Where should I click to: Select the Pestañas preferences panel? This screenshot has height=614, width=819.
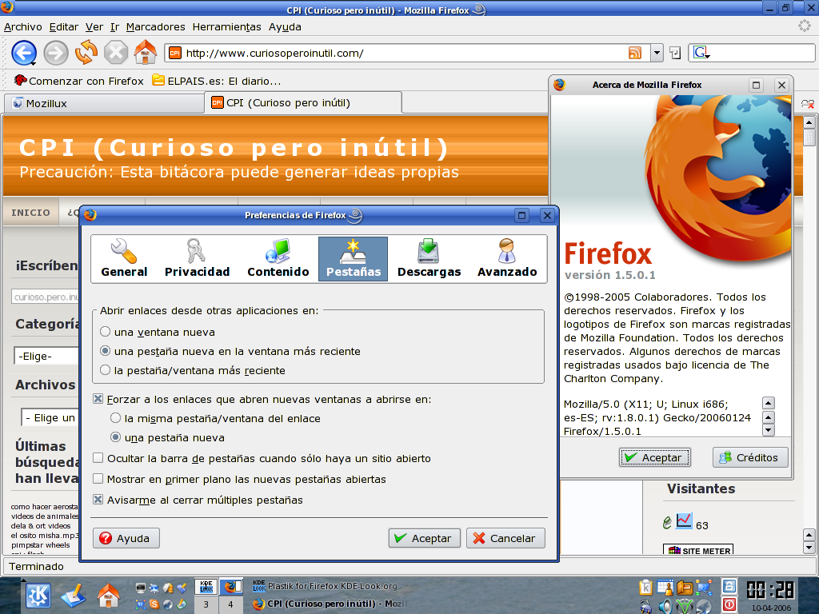[353, 259]
